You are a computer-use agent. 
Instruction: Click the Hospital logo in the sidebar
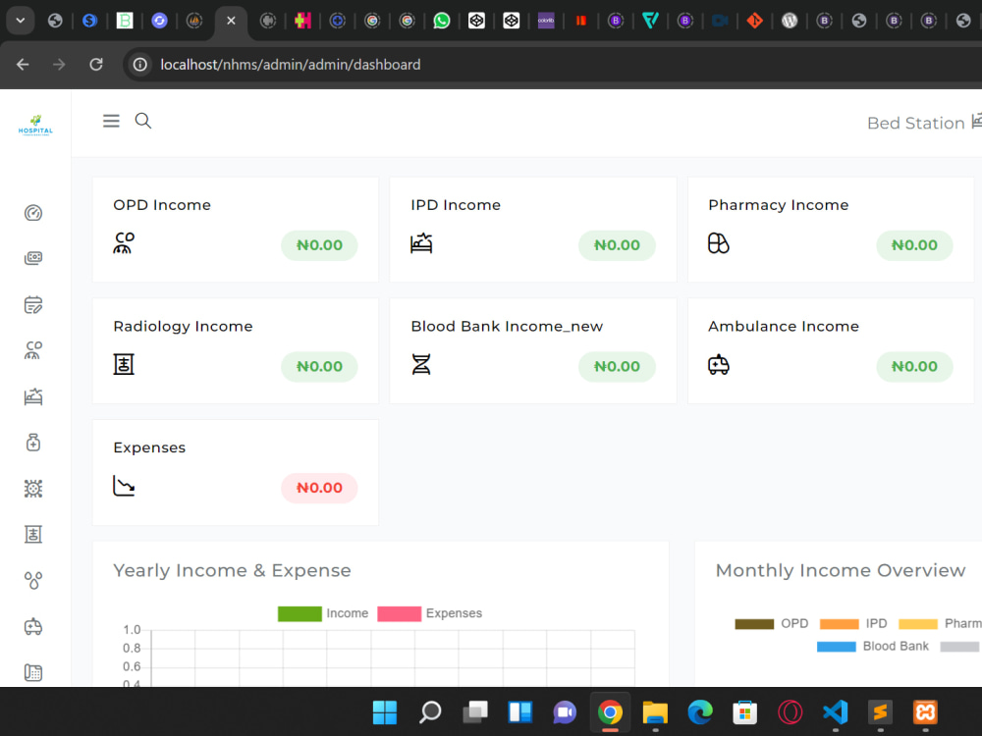click(35, 126)
